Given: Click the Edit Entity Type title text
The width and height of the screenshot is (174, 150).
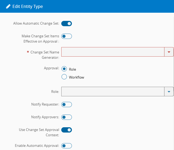Looking at the screenshot, I should tap(28, 7).
